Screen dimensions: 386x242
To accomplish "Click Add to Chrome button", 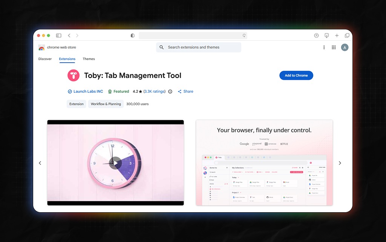I will click(x=296, y=75).
